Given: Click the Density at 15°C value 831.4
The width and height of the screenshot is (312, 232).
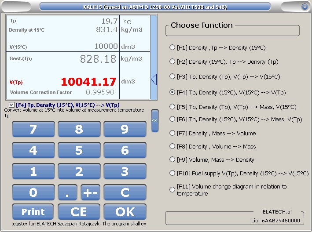Looking at the screenshot, I should (x=107, y=29).
